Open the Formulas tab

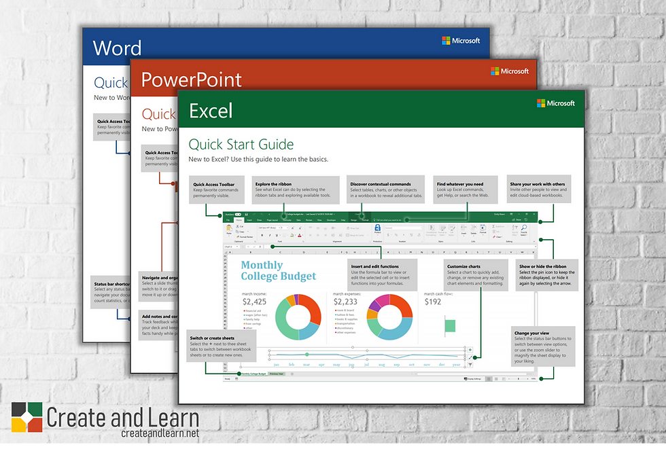pyautogui.click(x=287, y=220)
